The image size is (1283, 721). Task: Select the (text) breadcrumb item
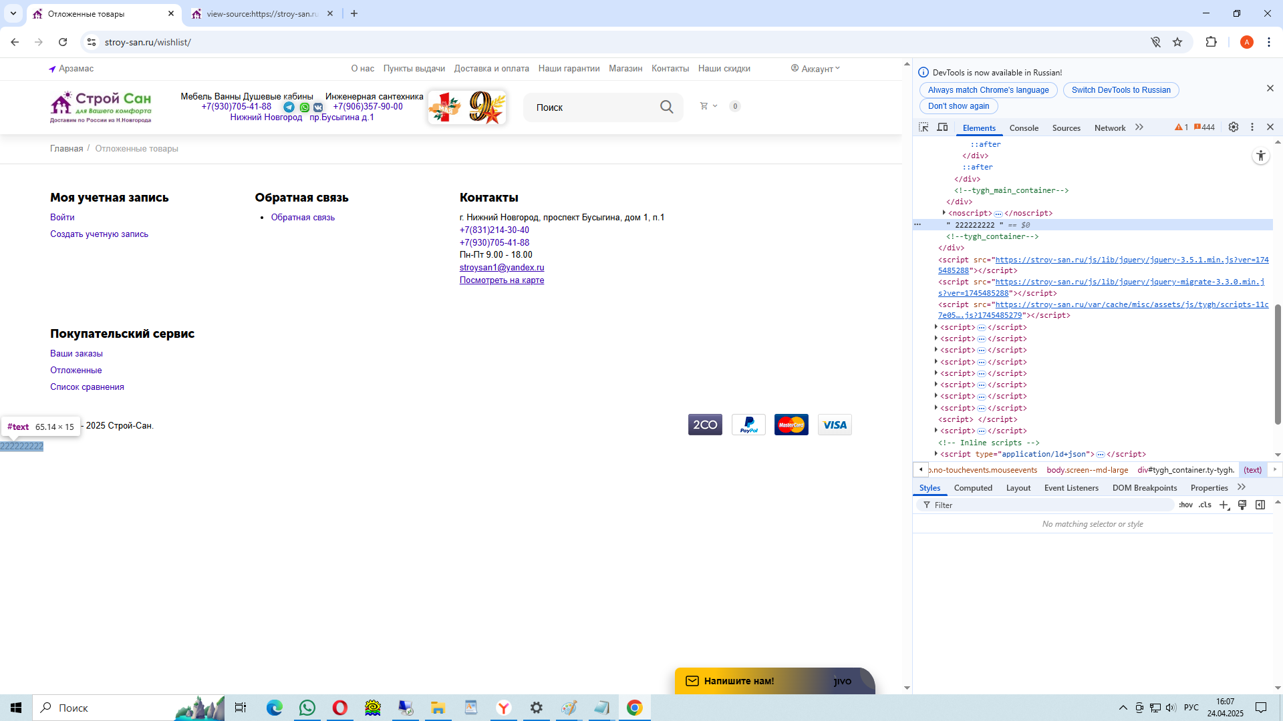click(x=1252, y=470)
